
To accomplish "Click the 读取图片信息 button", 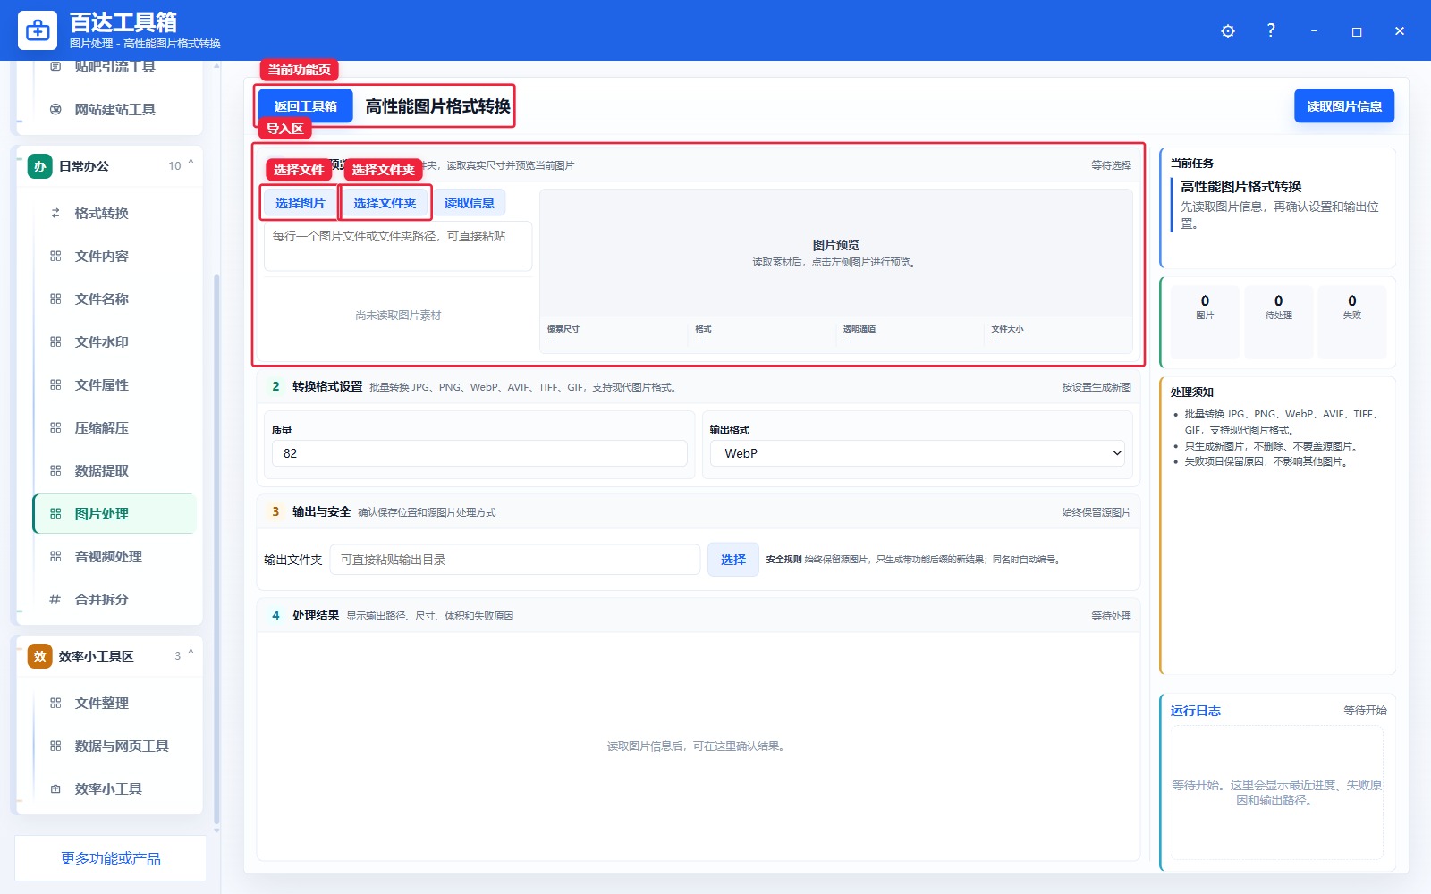I will (1344, 106).
